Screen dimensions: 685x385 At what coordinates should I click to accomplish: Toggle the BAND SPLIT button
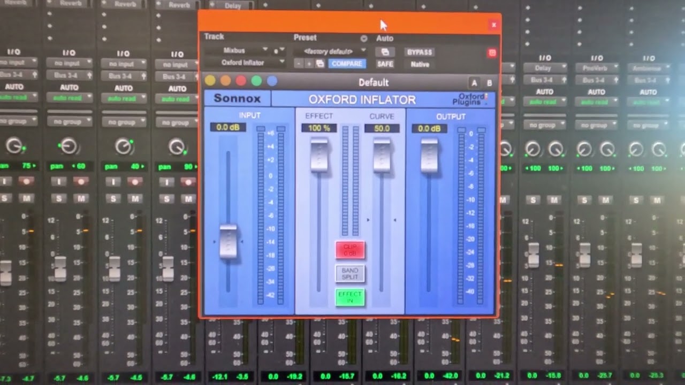click(350, 274)
